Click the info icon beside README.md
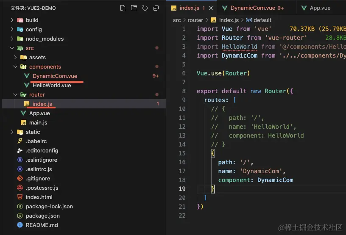 pos(20,225)
